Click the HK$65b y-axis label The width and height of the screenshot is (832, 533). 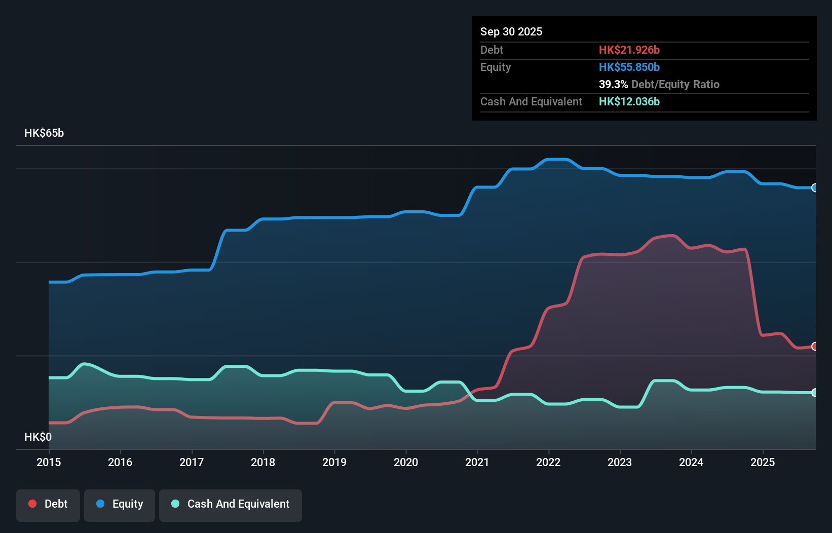point(44,133)
